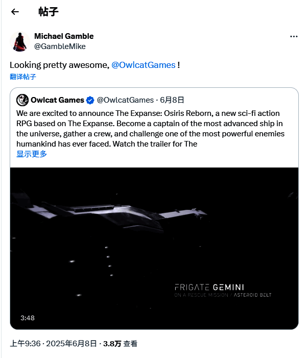307x358 pixels.
Task: Click the 帖子 header title
Action: tap(49, 12)
